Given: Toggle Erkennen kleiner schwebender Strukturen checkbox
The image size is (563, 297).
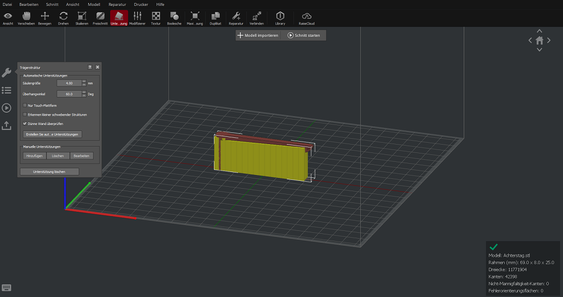Looking at the screenshot, I should coord(25,115).
